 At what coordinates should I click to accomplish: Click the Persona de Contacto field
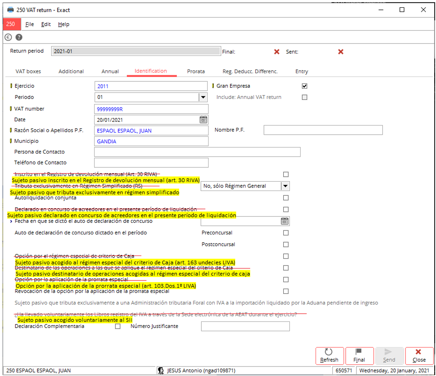197,152
